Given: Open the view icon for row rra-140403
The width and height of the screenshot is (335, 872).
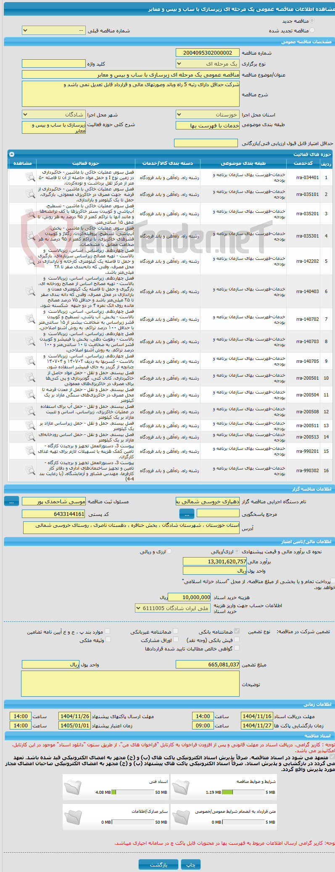Looking at the screenshot, I should click(x=30, y=291).
